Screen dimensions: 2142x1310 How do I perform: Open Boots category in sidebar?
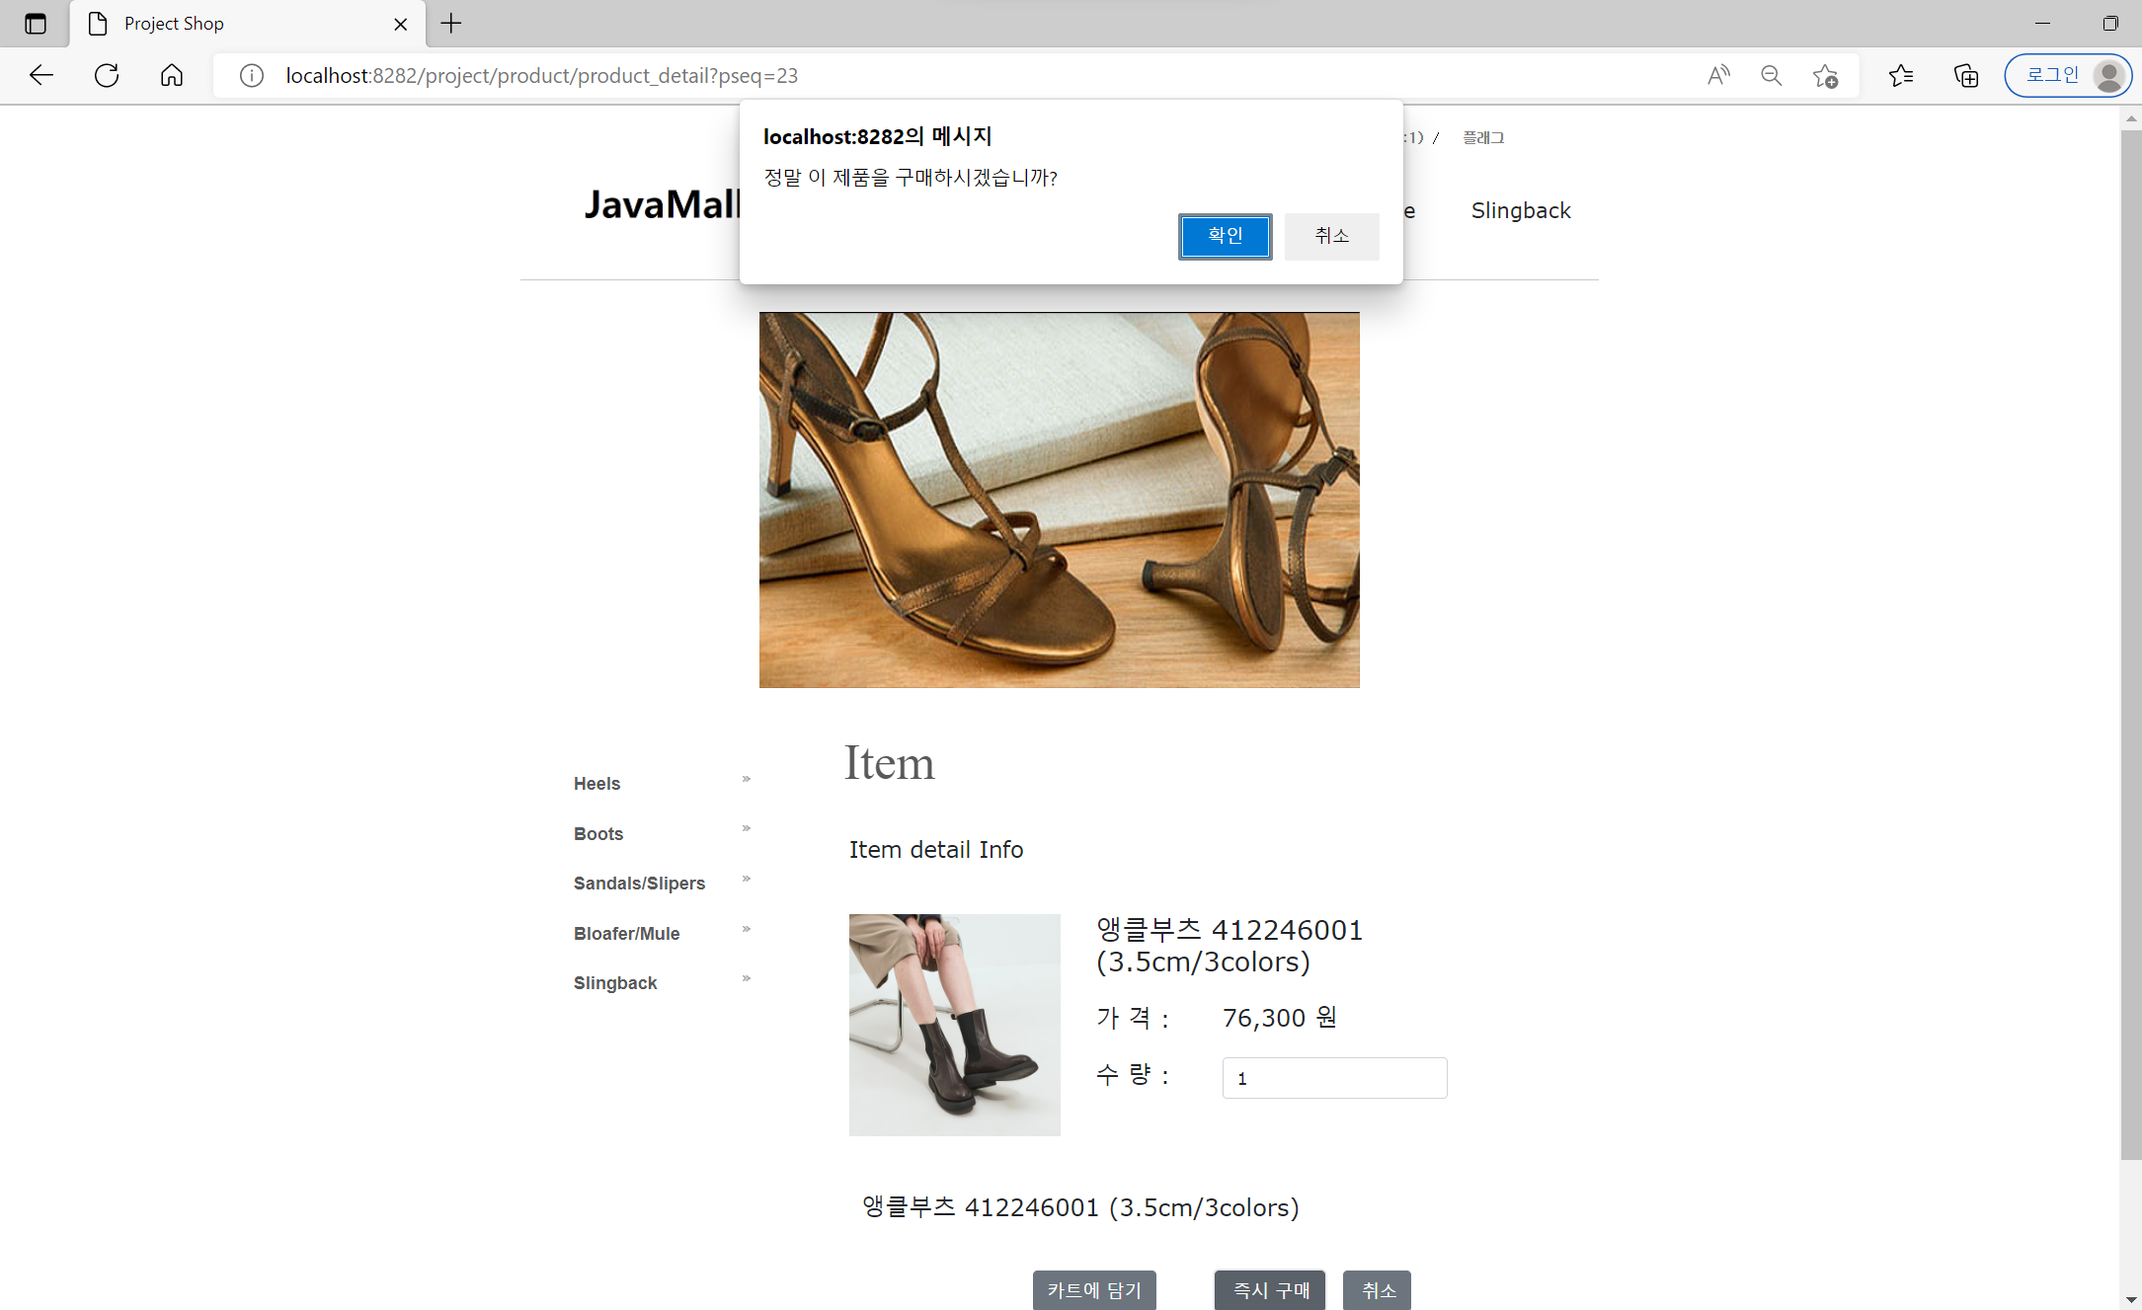[x=598, y=834]
